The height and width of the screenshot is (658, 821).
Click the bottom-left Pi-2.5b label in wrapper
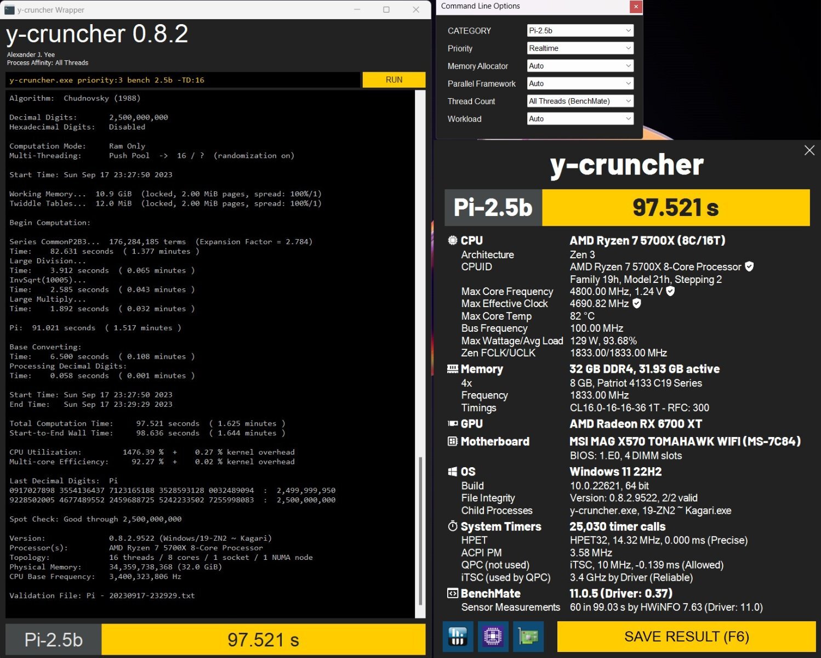click(x=54, y=639)
